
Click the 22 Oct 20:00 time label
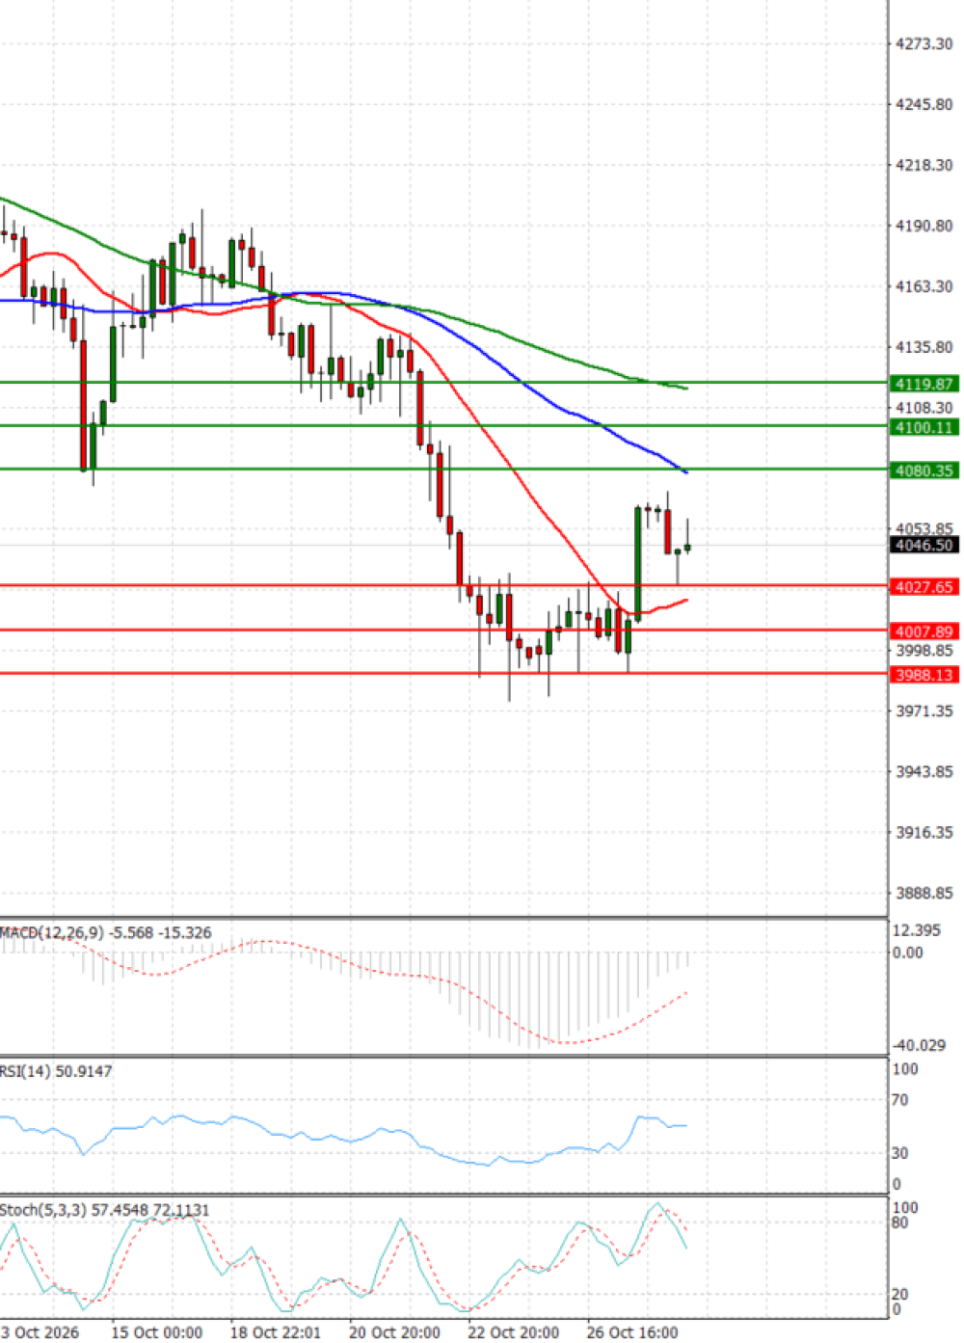tap(513, 1332)
